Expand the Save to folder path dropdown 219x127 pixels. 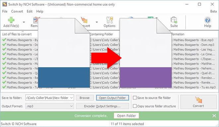tap(72, 98)
